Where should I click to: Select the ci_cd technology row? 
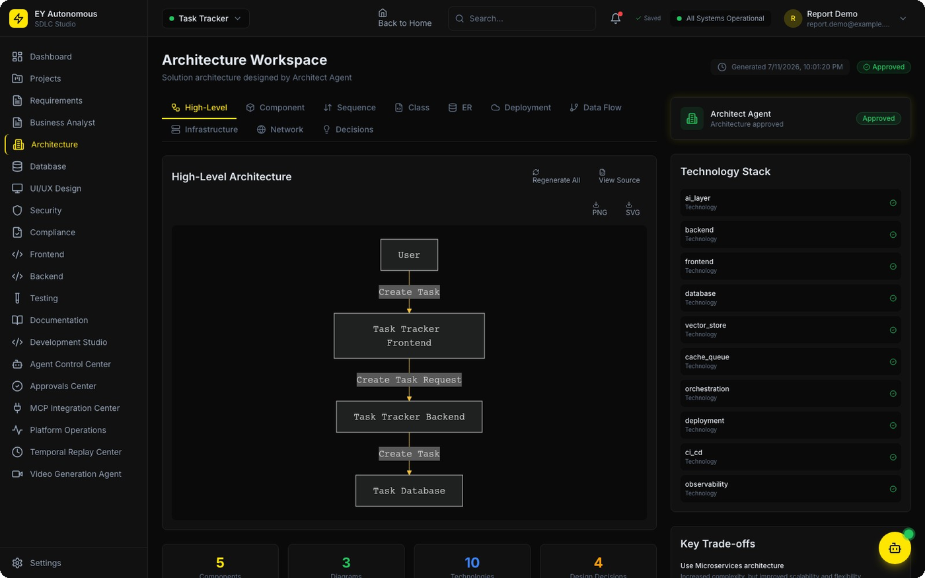coord(791,456)
